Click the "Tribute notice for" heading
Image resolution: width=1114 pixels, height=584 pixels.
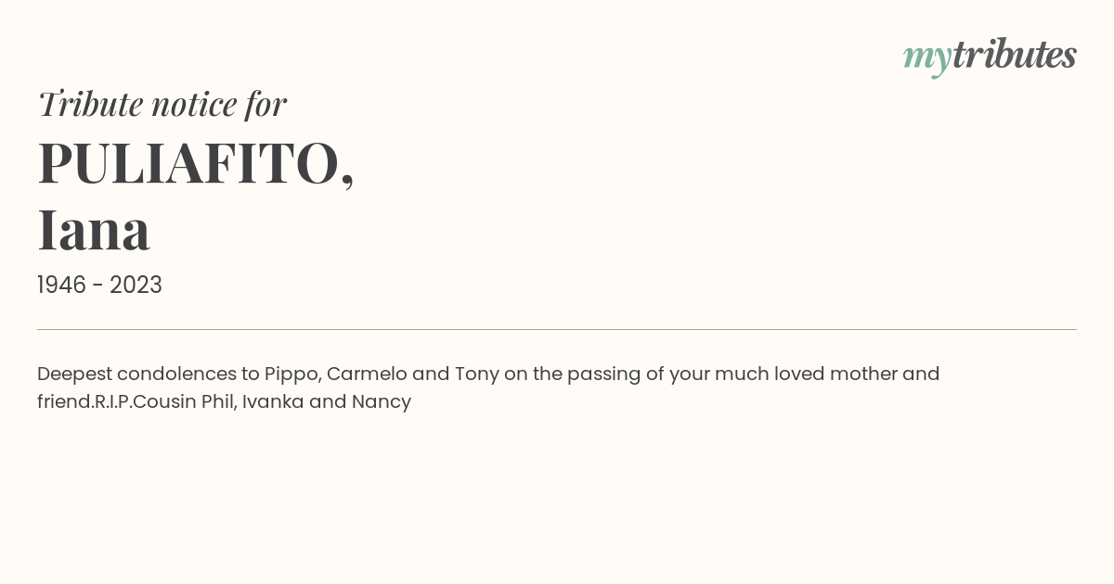tap(162, 104)
